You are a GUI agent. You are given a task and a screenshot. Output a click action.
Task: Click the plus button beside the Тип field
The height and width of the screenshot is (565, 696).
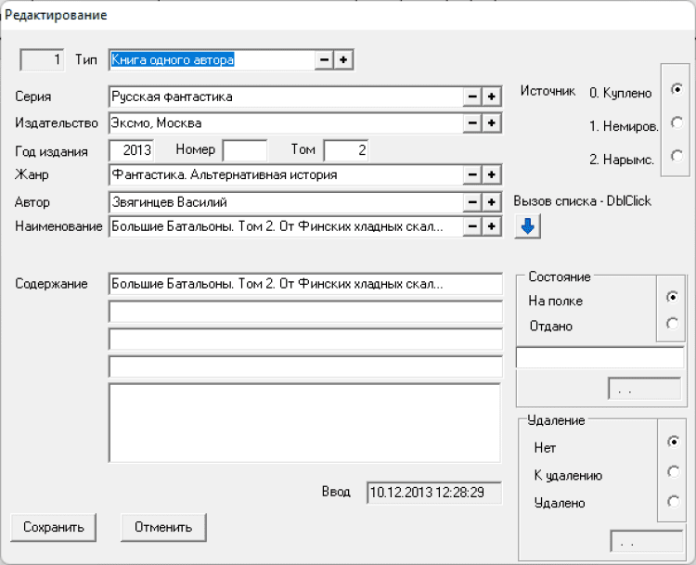(x=343, y=60)
